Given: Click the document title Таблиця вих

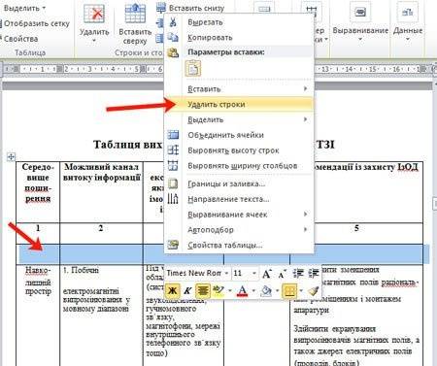Looking at the screenshot, I should (127, 145).
